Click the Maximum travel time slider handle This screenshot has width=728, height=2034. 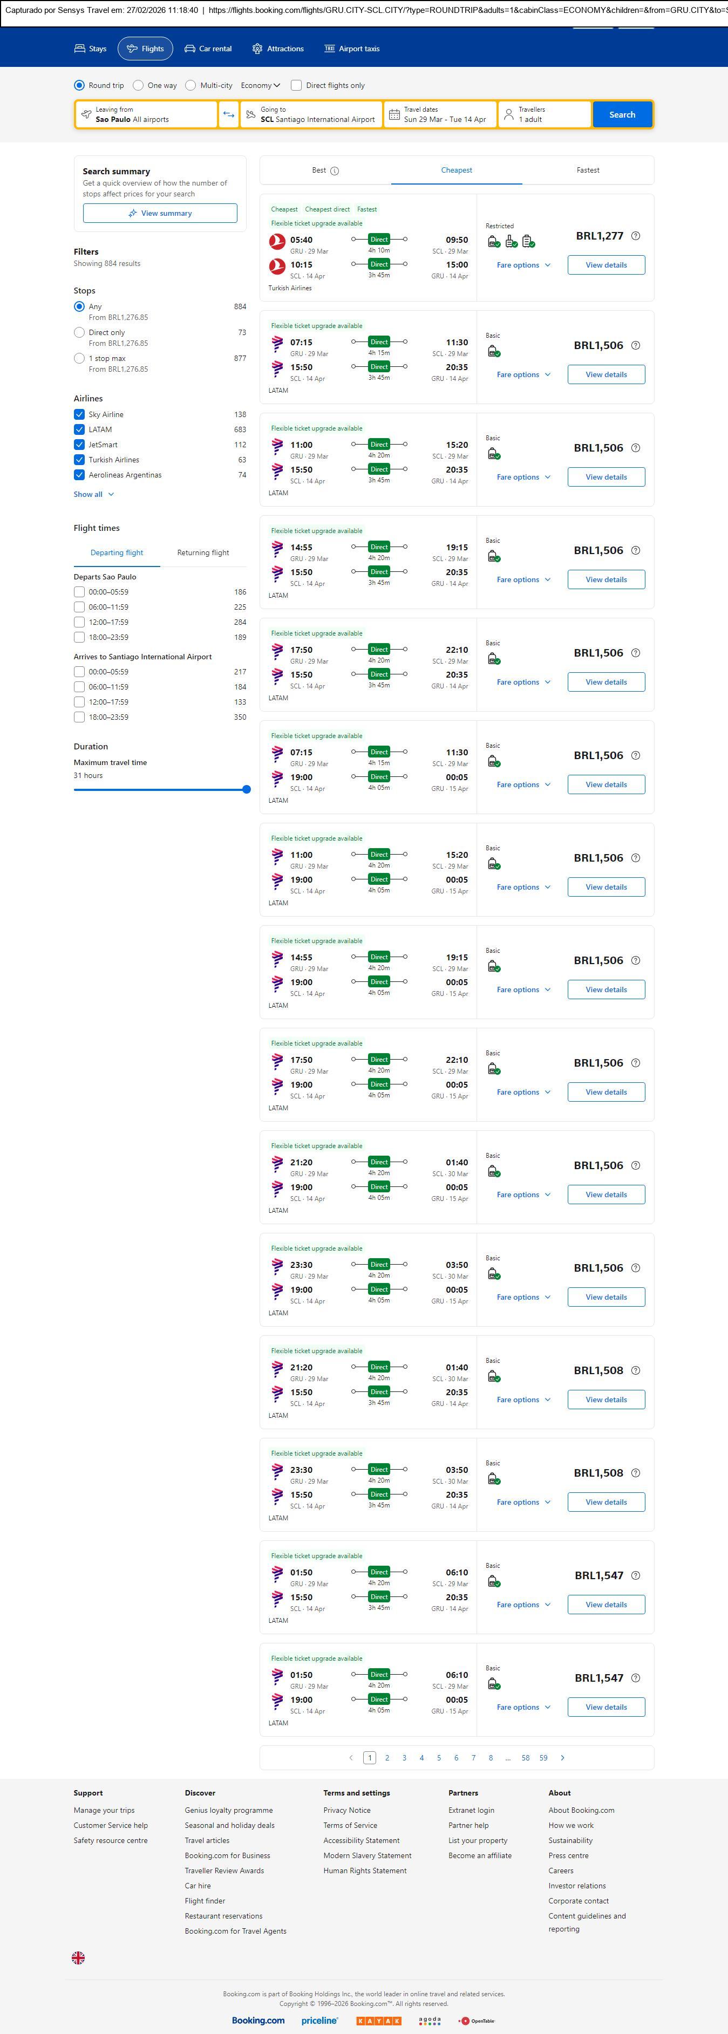(246, 790)
